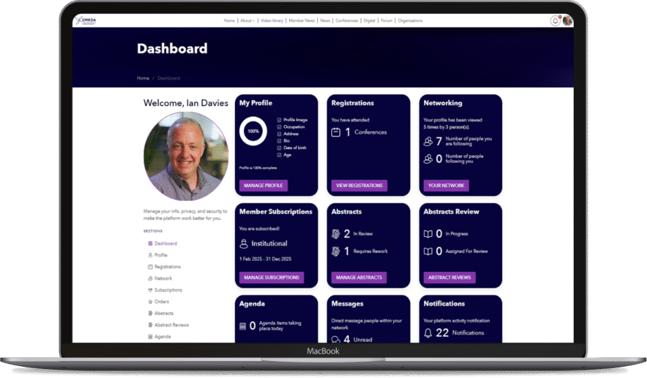
Task: Click the EMRDA logo
Action: point(85,21)
